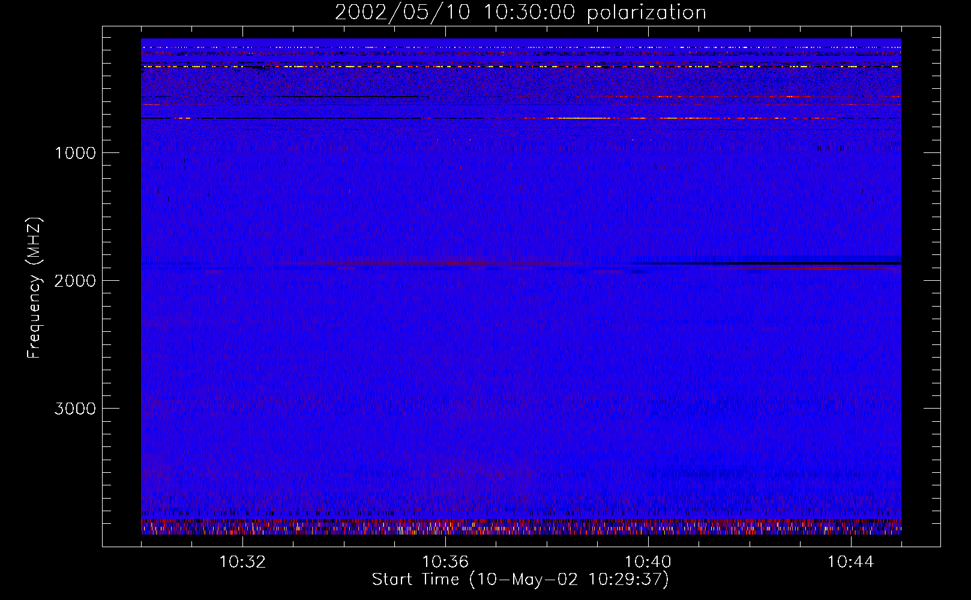Click the frequency tick label 1000
Viewport: 971px width, 600px height.
75,153
